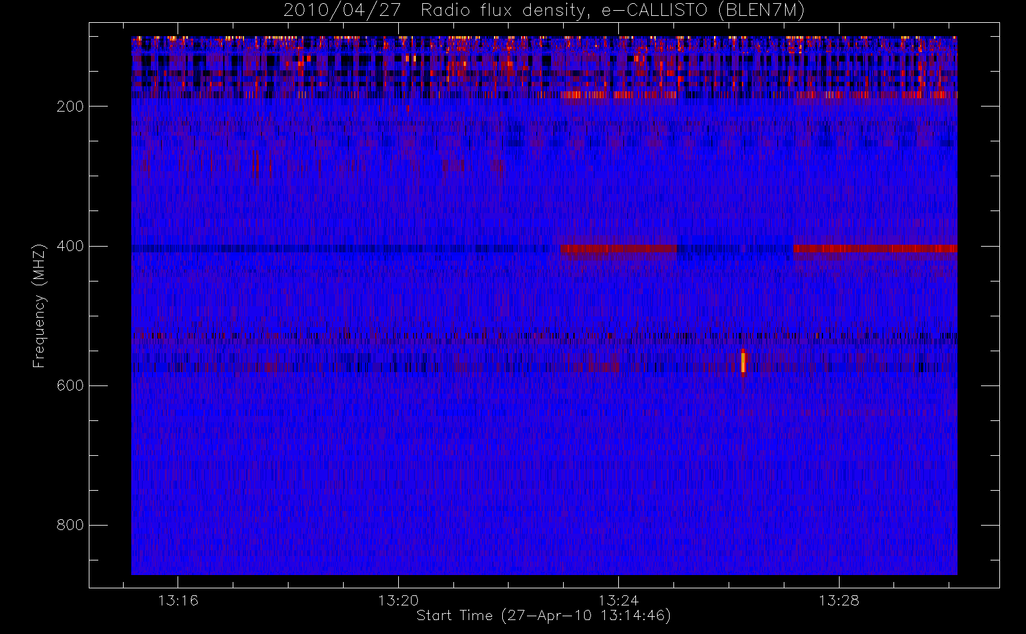The width and height of the screenshot is (1026, 634).
Task: Click the bright yellow burst near 13:26
Action: [x=743, y=363]
